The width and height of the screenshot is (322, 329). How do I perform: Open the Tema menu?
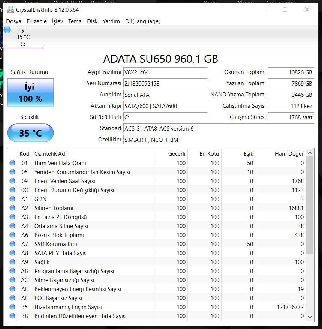(75, 21)
